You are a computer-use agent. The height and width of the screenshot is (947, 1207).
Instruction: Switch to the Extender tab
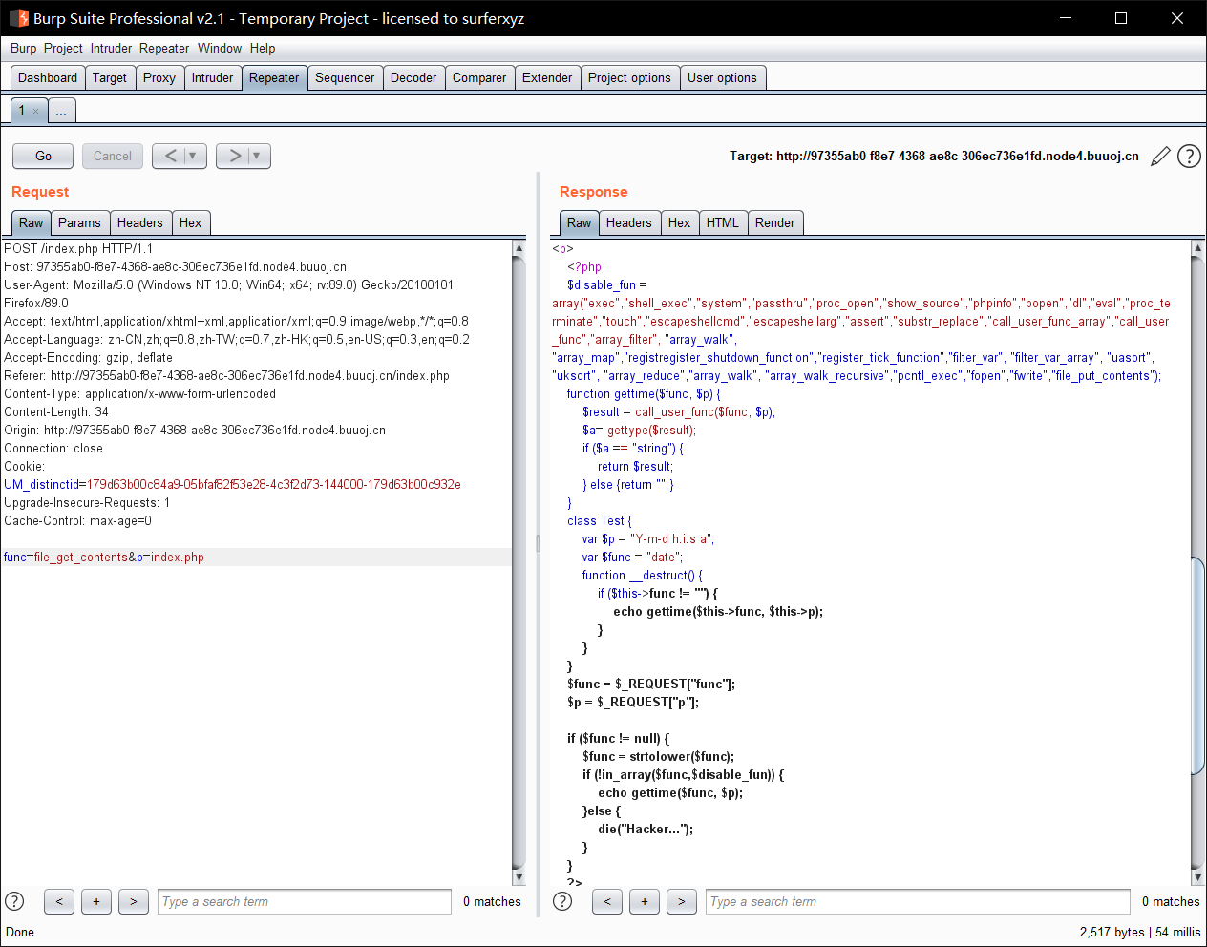547,78
